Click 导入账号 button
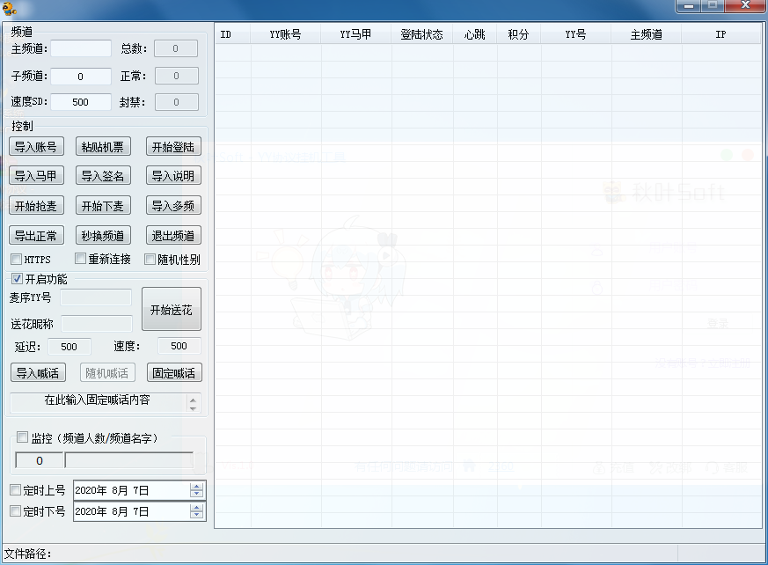This screenshot has height=565, width=768. coord(36,146)
